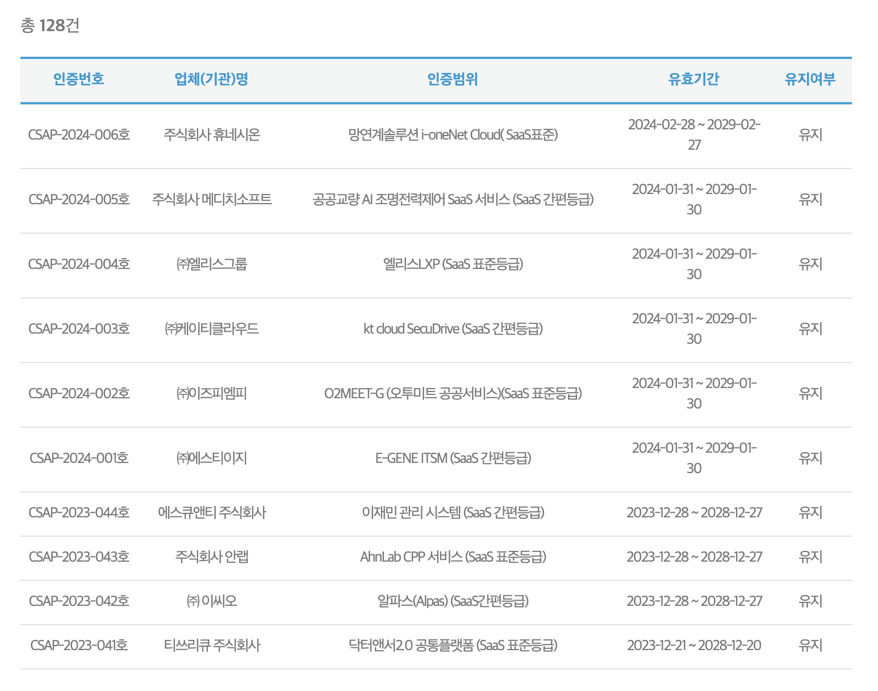This screenshot has width=878, height=691.
Task: Select certification number CSAP-2023-042호
Action: (79, 601)
